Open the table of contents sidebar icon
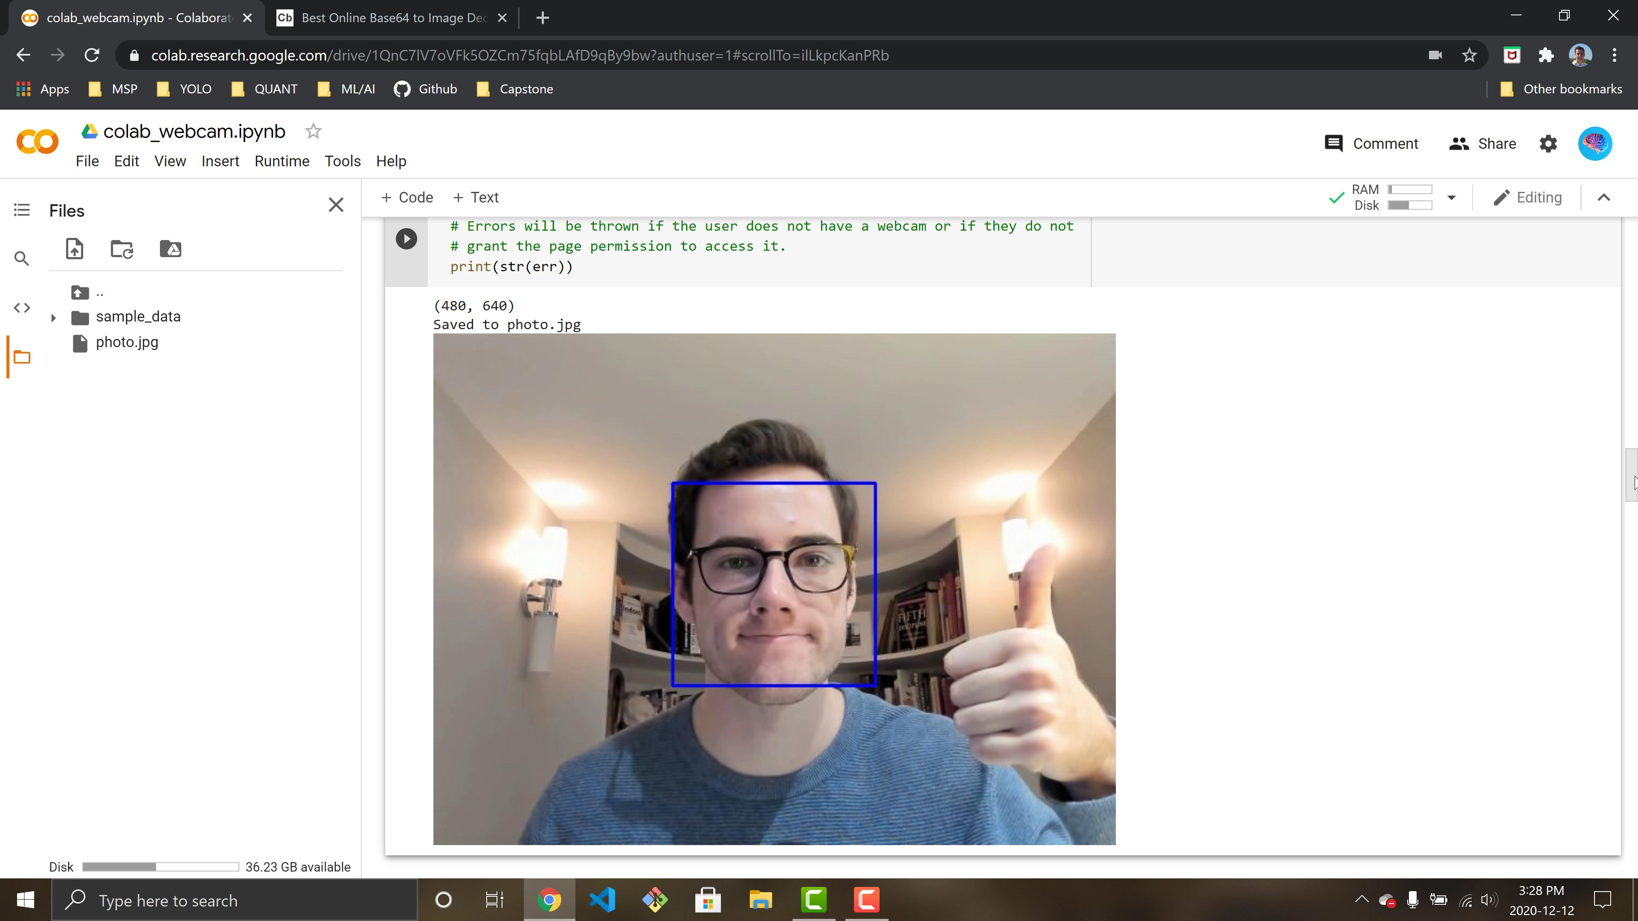The width and height of the screenshot is (1638, 921). click(22, 210)
